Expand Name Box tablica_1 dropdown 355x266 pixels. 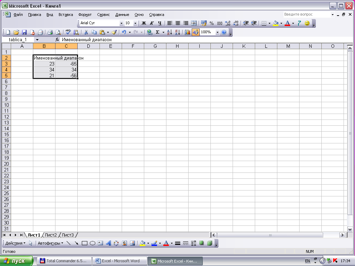(37, 40)
